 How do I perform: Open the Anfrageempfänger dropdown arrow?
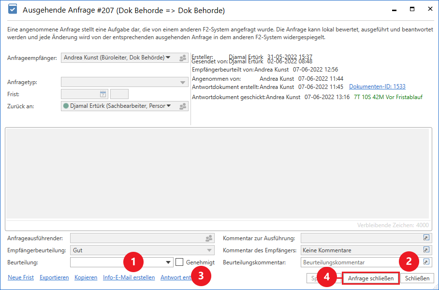[168, 58]
